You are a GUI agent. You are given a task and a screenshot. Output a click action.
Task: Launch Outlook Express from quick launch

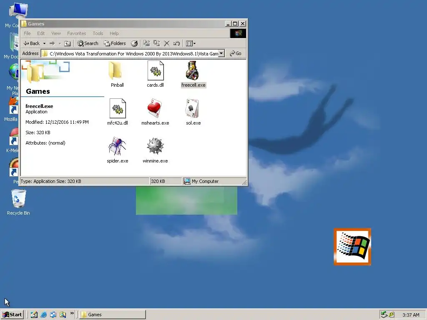pos(53,315)
